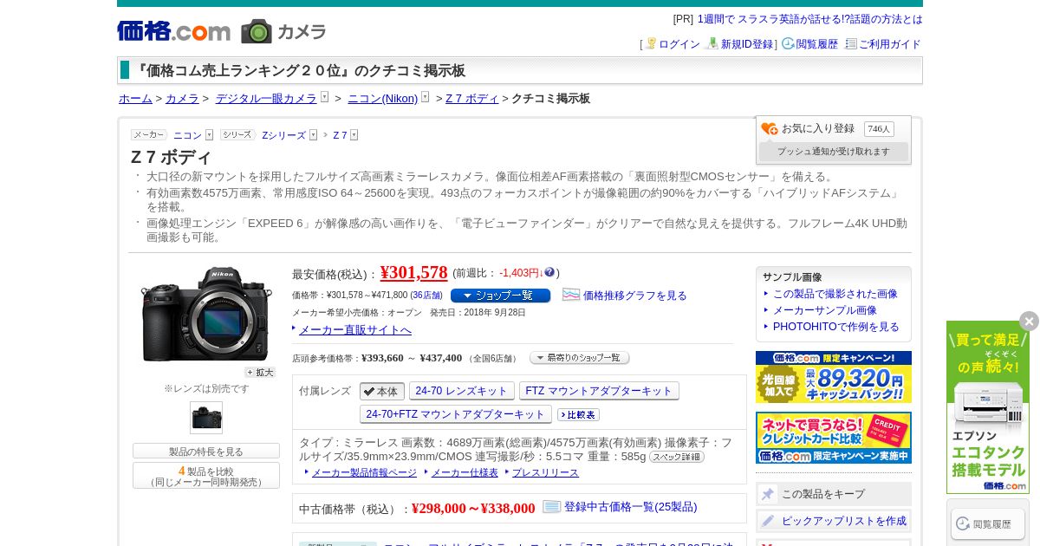Open the 36店舗 shops link
The image size is (1040, 546).
point(426,296)
